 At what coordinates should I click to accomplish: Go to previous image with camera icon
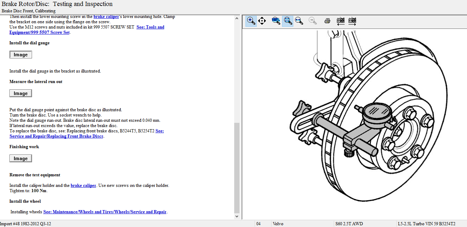pos(340,21)
